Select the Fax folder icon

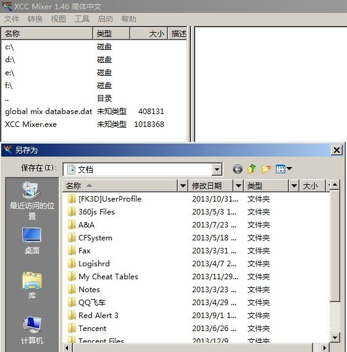pyautogui.click(x=72, y=250)
